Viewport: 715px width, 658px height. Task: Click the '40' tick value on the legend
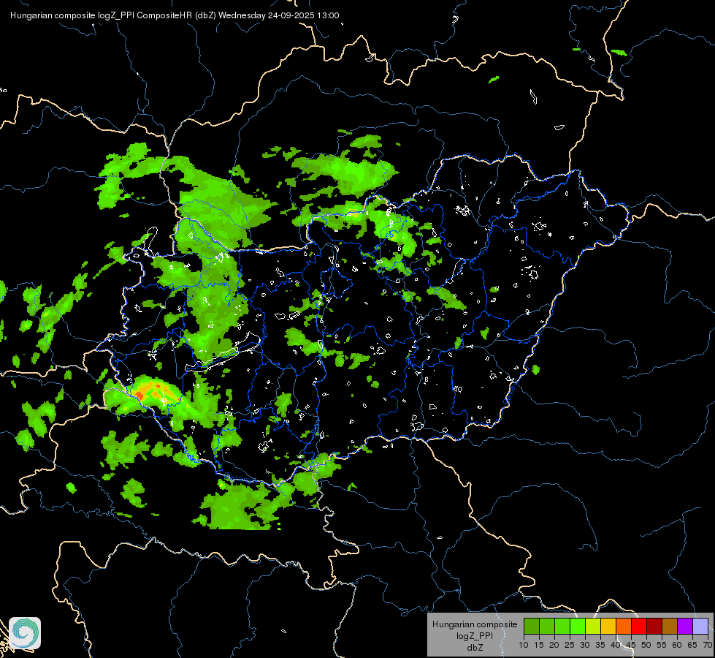tap(616, 646)
